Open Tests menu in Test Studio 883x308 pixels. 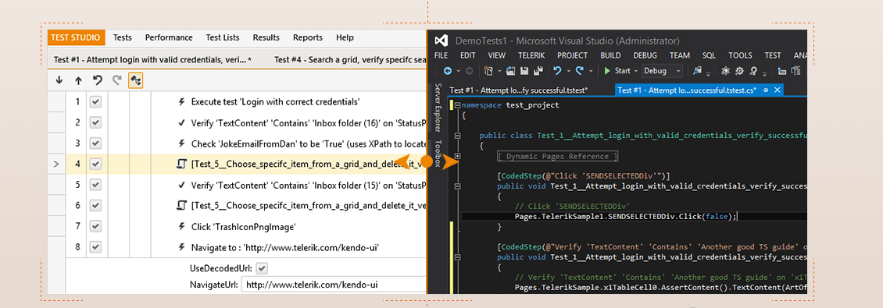(122, 37)
